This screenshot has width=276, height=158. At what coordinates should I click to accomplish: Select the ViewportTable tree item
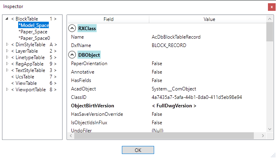point(34,90)
